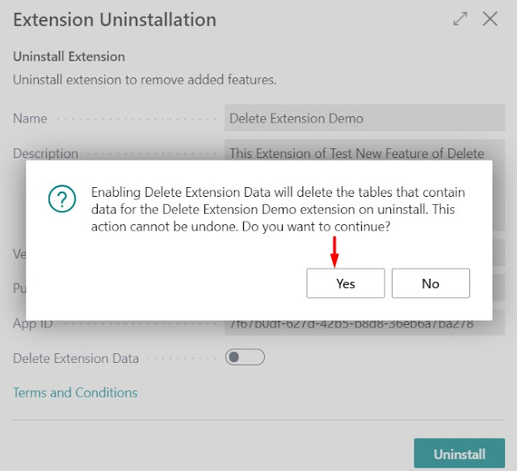Viewport: 517px width, 471px height.
Task: Confirm deletion by pressing Yes
Action: (x=345, y=283)
